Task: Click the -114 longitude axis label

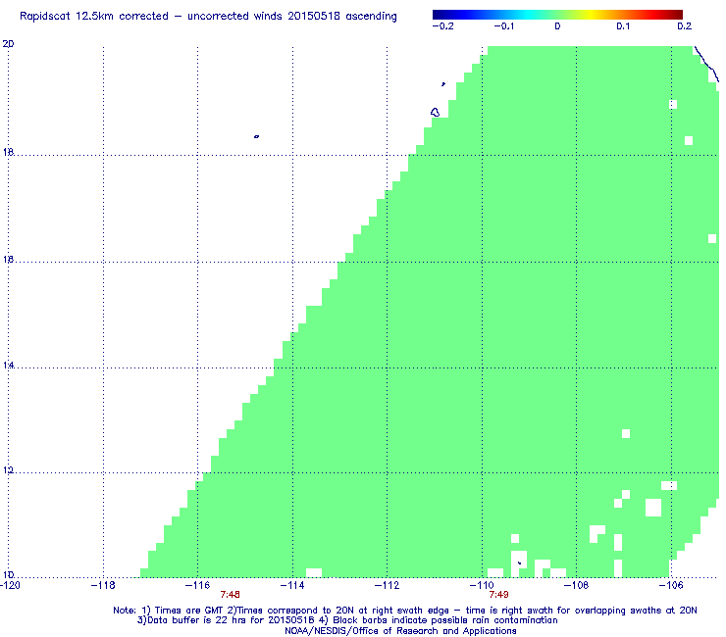Action: (x=292, y=585)
